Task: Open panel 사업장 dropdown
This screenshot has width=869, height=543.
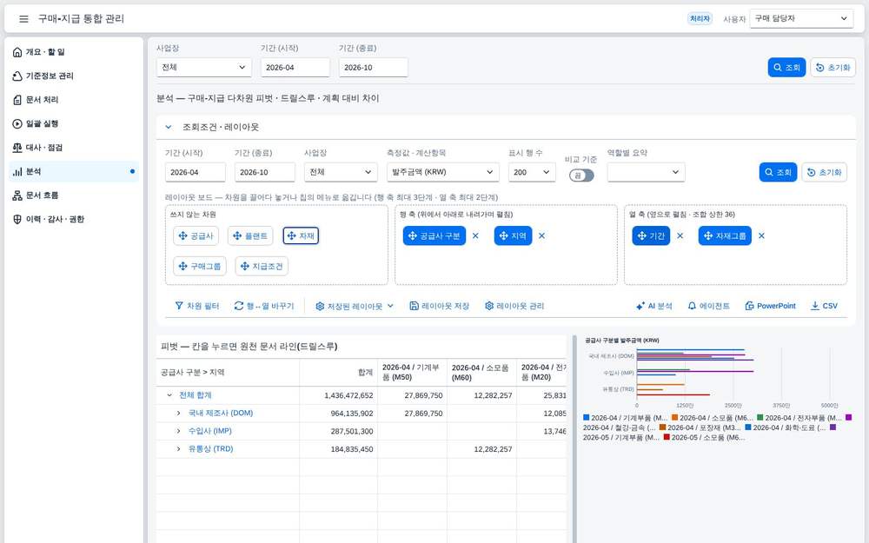Action: click(x=341, y=172)
